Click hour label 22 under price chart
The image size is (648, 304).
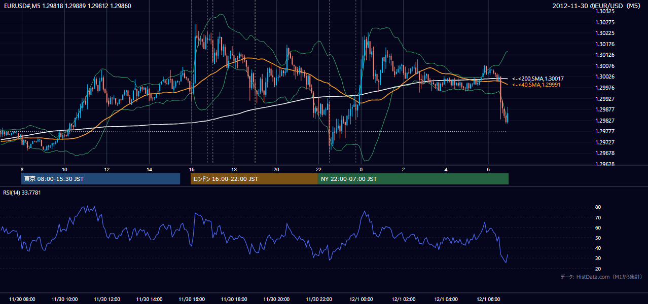[318, 169]
